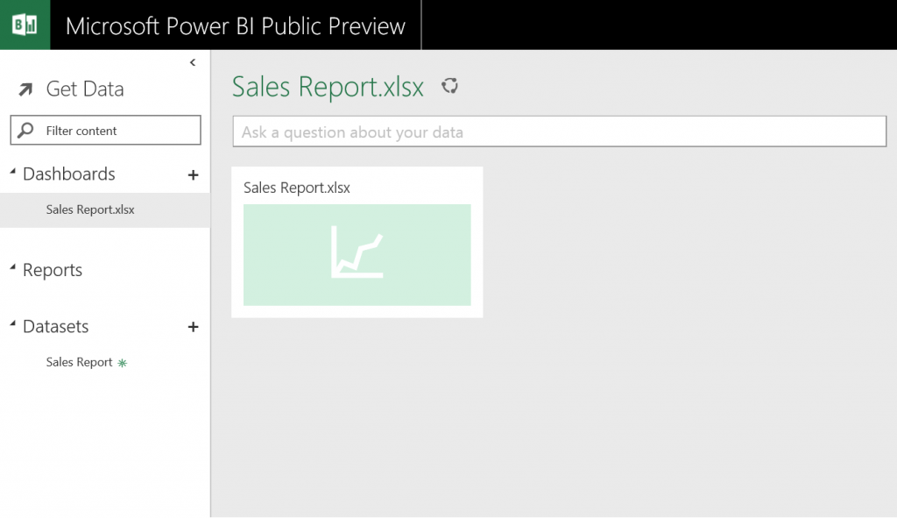Click the Reports section heading

point(53,271)
